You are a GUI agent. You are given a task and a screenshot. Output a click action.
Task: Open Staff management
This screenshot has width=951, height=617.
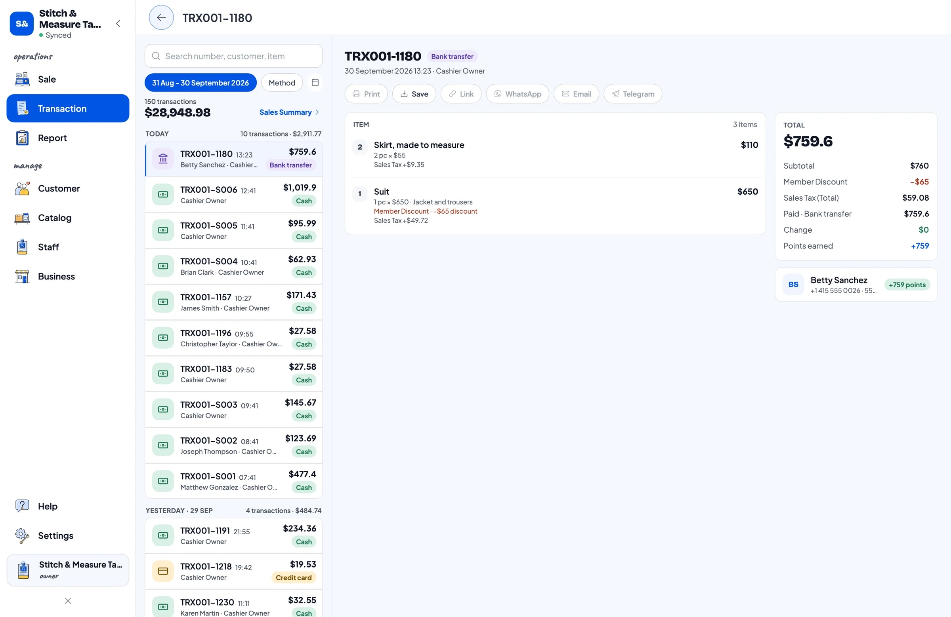click(x=68, y=247)
